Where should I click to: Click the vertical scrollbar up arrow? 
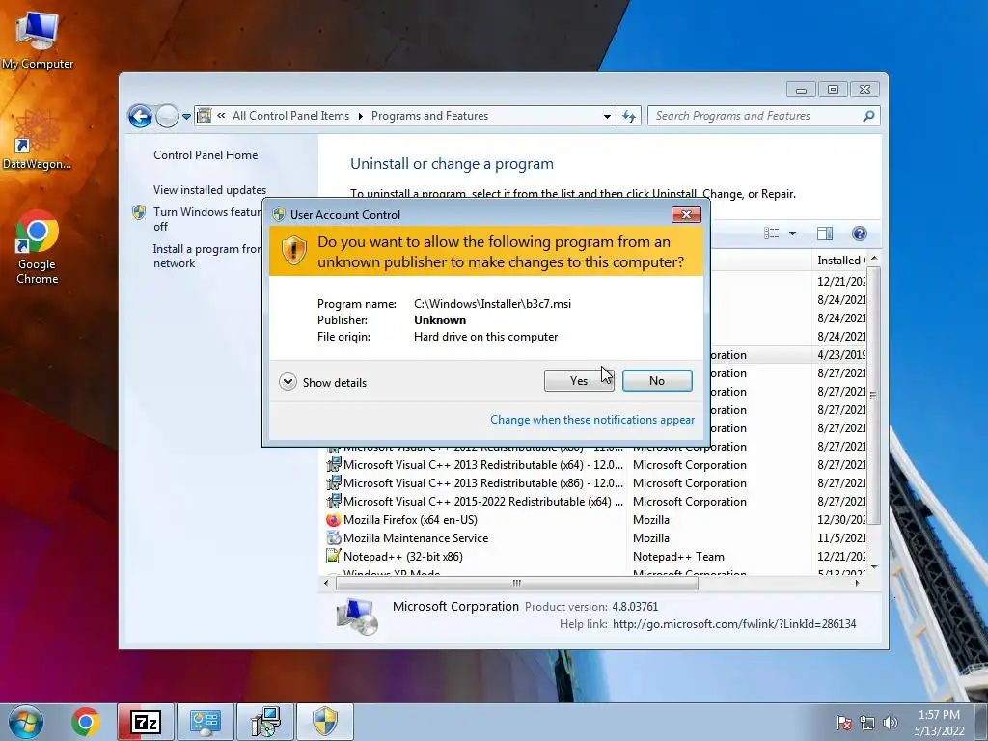coord(874,259)
